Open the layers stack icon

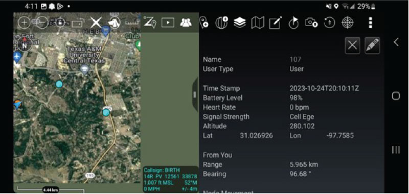pyautogui.click(x=240, y=22)
